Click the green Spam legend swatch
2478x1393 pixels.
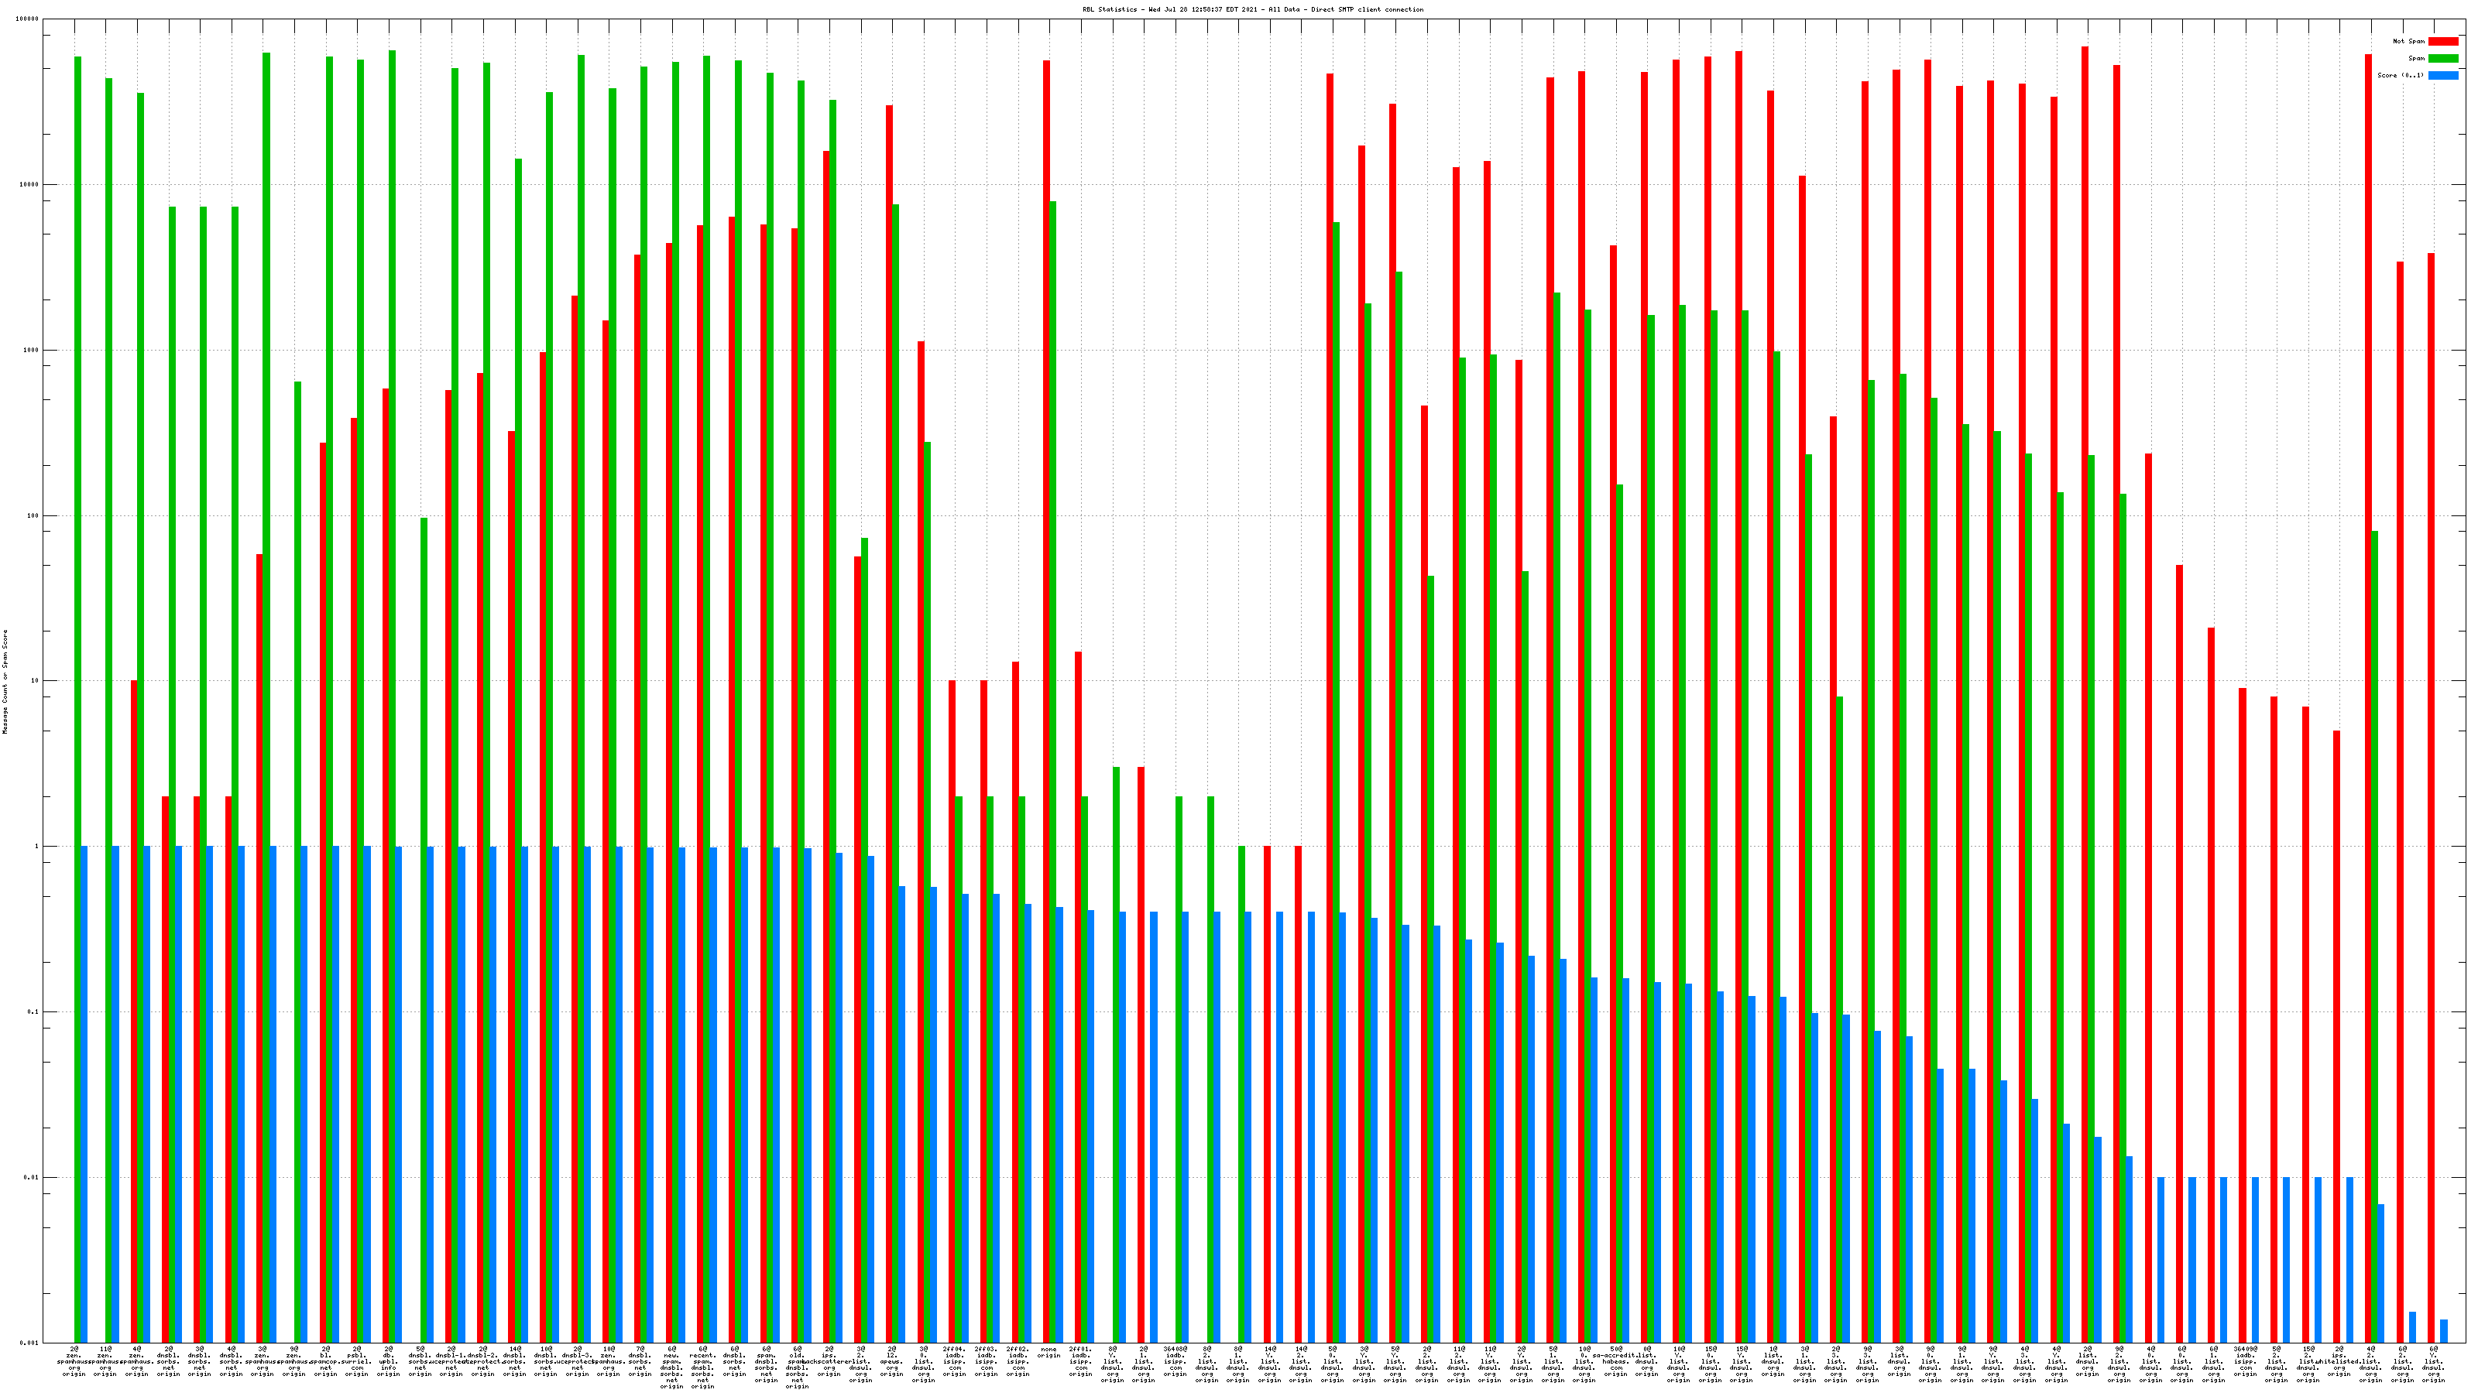2442,59
